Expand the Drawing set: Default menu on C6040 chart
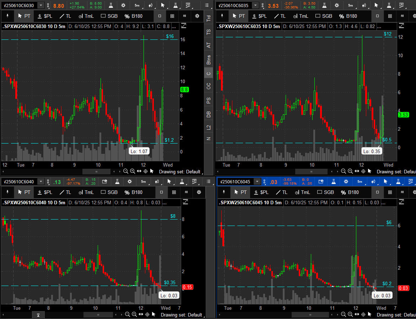The width and height of the screenshot is (416, 319). click(x=181, y=315)
